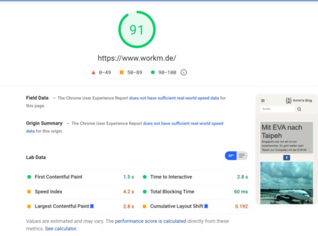Click the 0-49 range label
Image resolution: width=318 pixels, height=236 pixels.
point(105,72)
